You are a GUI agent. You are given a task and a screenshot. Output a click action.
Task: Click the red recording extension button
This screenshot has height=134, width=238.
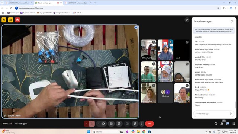coord(17,20)
